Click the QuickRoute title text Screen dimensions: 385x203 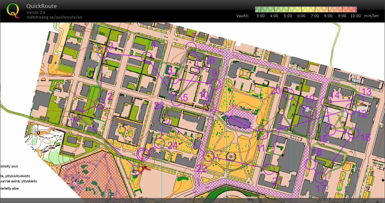coord(41,6)
